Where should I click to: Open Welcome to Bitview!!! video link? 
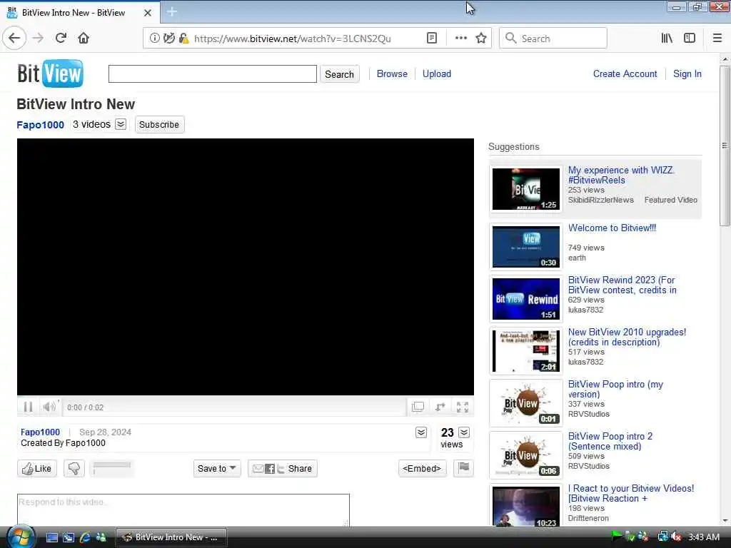pos(612,228)
